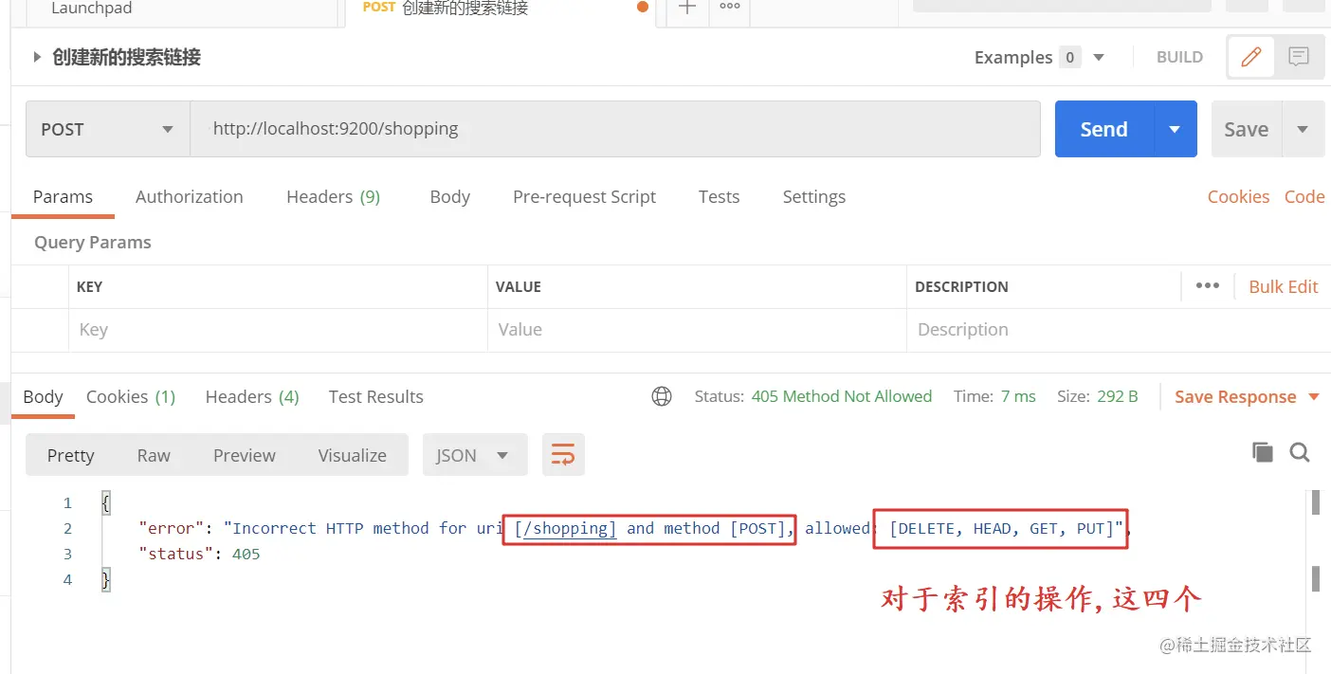Click the Value input cell
The width and height of the screenshot is (1331, 674).
click(x=697, y=330)
